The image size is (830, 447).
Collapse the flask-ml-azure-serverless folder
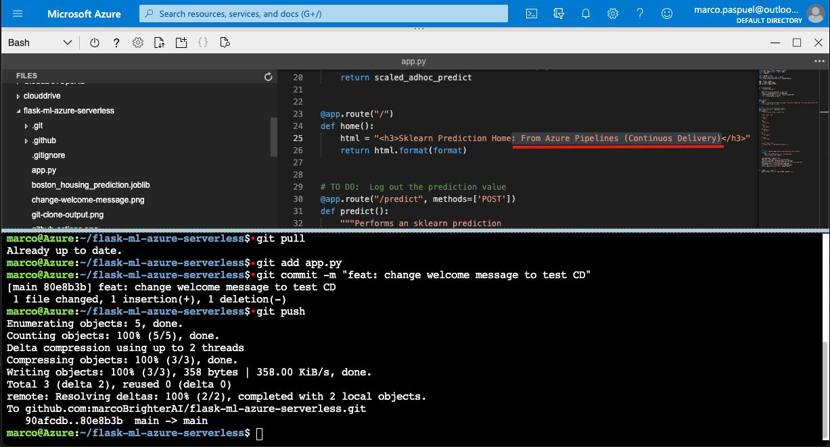click(18, 111)
